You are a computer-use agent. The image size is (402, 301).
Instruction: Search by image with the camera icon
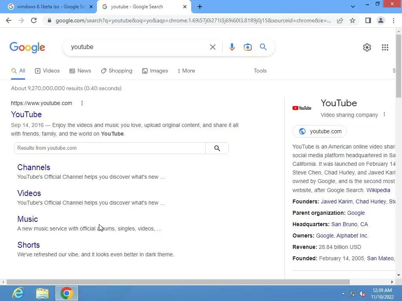[247, 47]
